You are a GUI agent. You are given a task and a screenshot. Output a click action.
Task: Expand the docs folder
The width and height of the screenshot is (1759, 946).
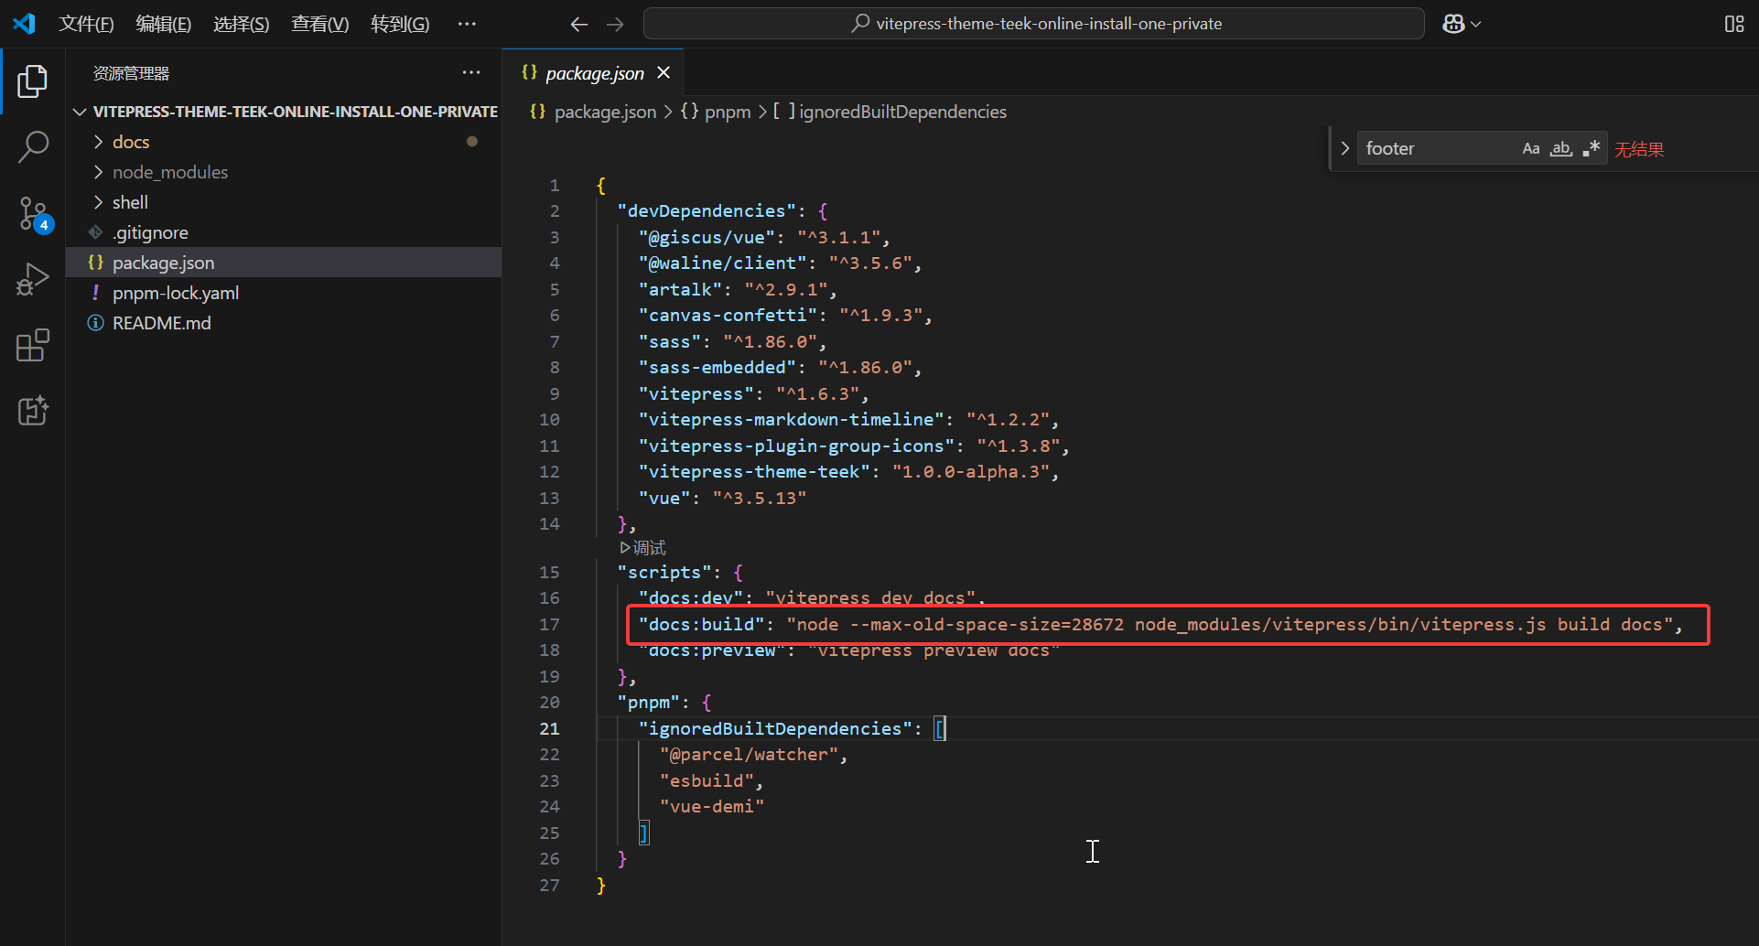tap(284, 142)
